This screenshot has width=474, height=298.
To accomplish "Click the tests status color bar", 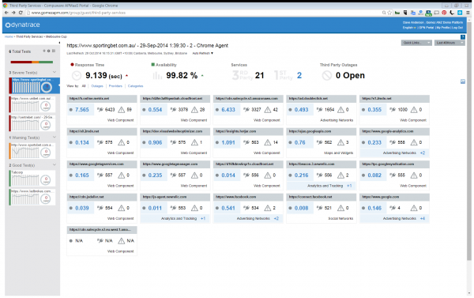I will (x=32, y=62).
